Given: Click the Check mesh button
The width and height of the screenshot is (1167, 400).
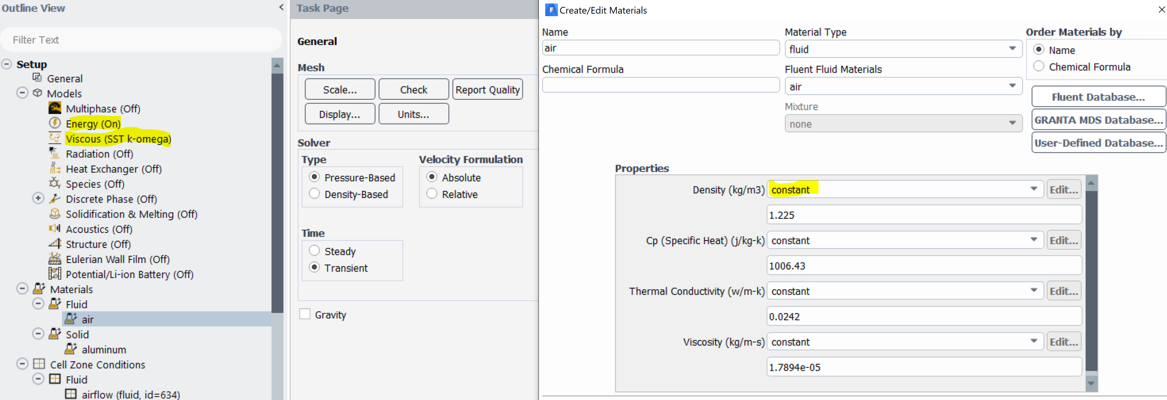Looking at the screenshot, I should (414, 89).
